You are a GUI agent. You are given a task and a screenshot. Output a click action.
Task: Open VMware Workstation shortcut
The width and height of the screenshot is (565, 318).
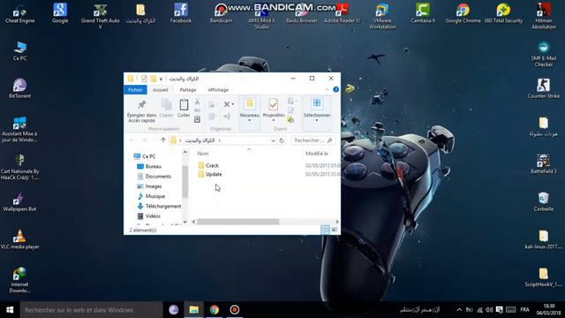tap(382, 16)
